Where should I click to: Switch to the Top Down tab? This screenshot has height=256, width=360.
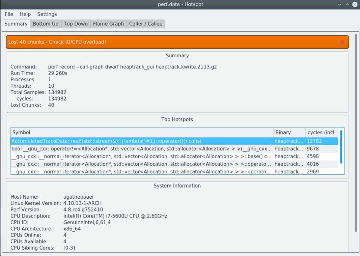tap(76, 24)
